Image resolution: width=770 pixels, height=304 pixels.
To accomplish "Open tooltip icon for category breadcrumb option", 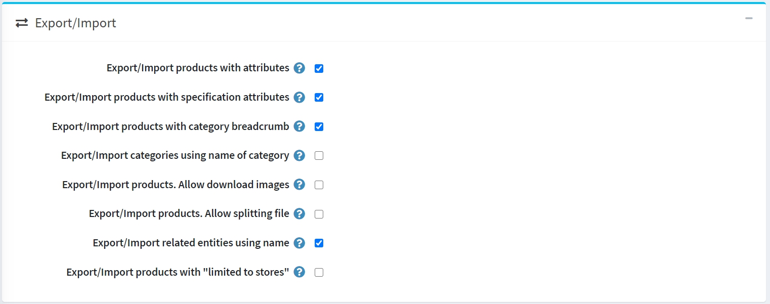I will (300, 126).
